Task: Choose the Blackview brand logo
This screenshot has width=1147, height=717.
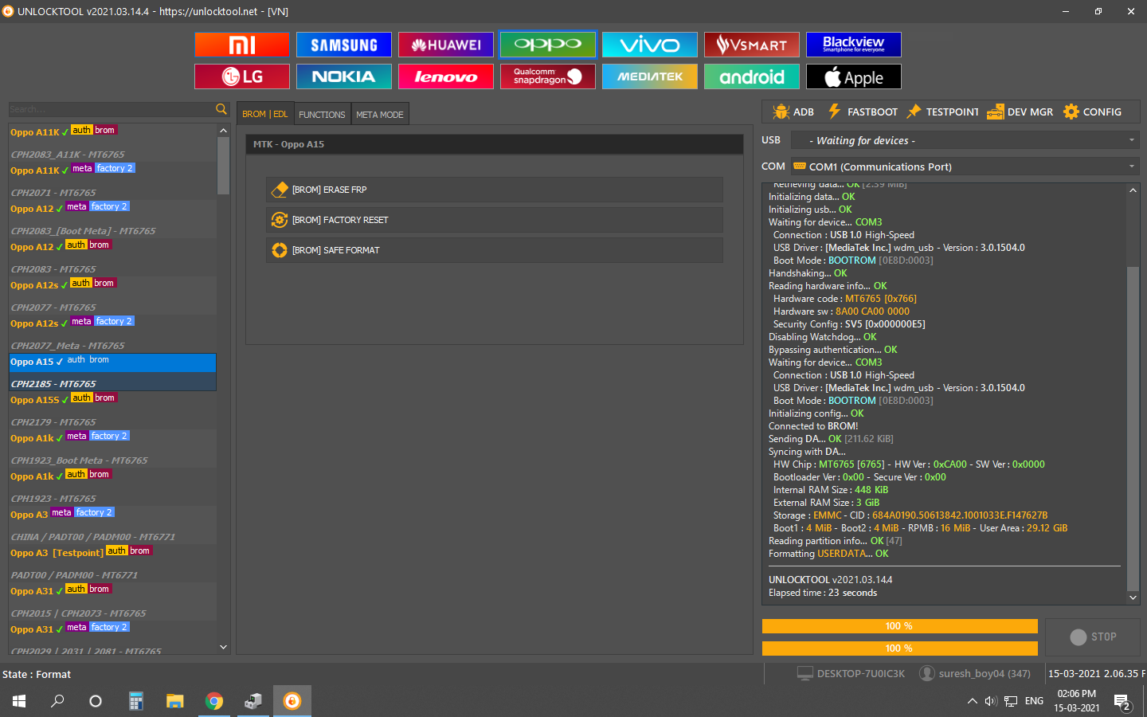Action: [x=854, y=45]
